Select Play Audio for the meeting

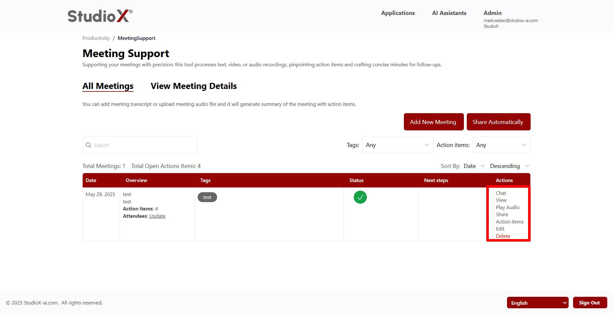click(508, 207)
